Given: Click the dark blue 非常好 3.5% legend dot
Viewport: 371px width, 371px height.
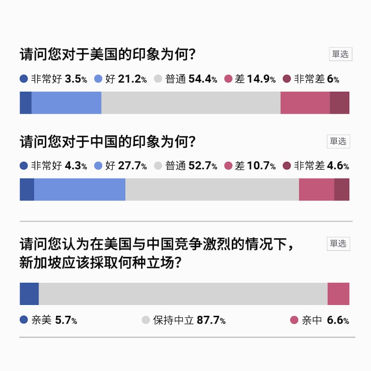Looking at the screenshot, I should click(x=24, y=79).
